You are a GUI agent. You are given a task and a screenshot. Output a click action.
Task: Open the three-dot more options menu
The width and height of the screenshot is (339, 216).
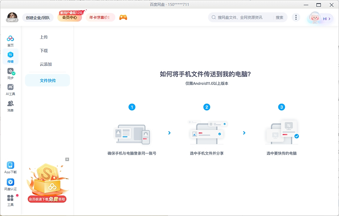[296, 17]
